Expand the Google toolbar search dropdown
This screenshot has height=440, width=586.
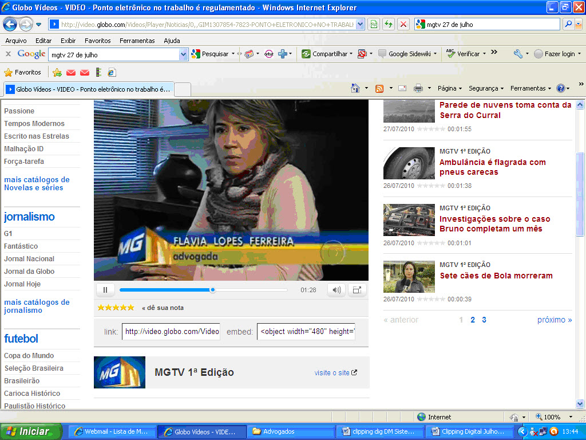pos(183,54)
